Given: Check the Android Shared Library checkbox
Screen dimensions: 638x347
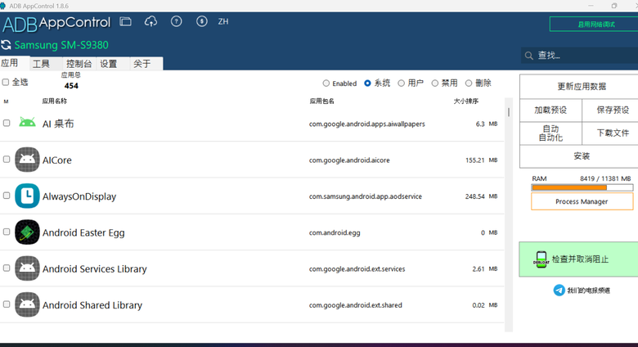Looking at the screenshot, I should click(x=7, y=304).
